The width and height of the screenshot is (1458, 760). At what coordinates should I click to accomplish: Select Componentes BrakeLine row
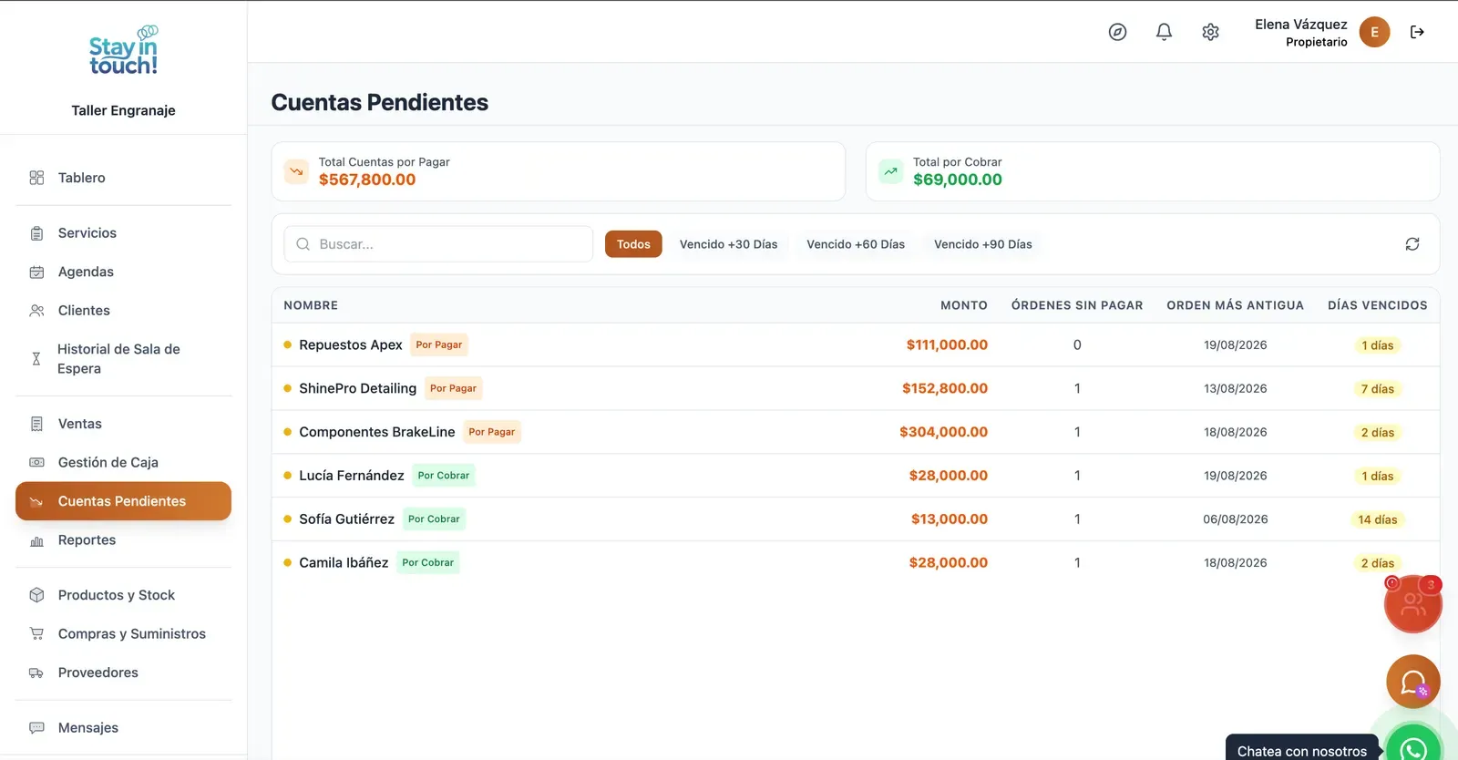(x=856, y=432)
